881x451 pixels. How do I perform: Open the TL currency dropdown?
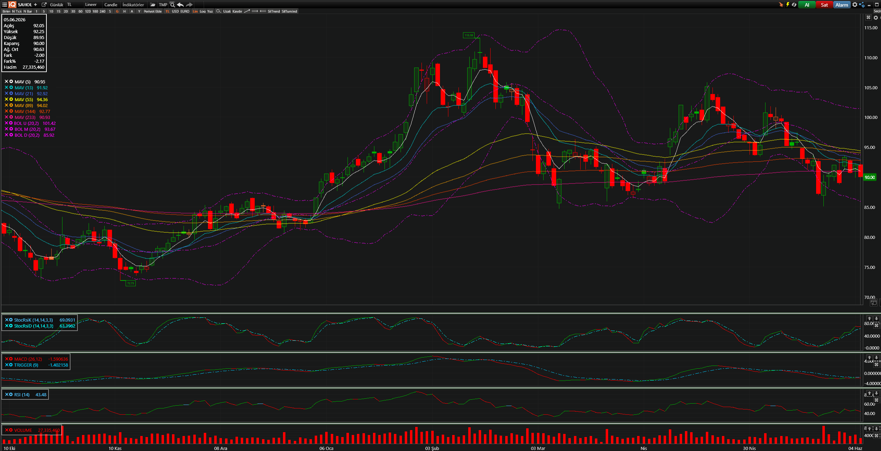(x=74, y=5)
